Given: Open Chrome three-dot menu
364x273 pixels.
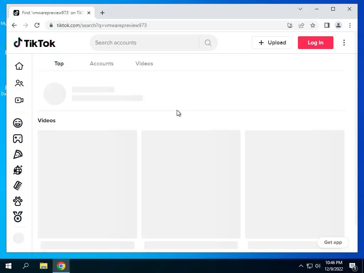Looking at the screenshot, I should click(x=350, y=25).
